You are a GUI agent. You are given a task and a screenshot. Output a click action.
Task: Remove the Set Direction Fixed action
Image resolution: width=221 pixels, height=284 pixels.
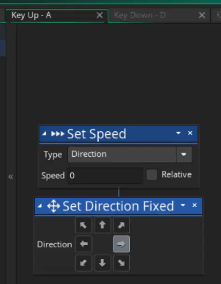[x=195, y=205]
